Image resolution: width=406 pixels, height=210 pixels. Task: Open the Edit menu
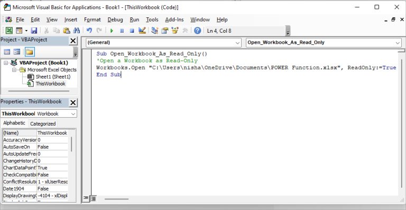tap(35, 20)
